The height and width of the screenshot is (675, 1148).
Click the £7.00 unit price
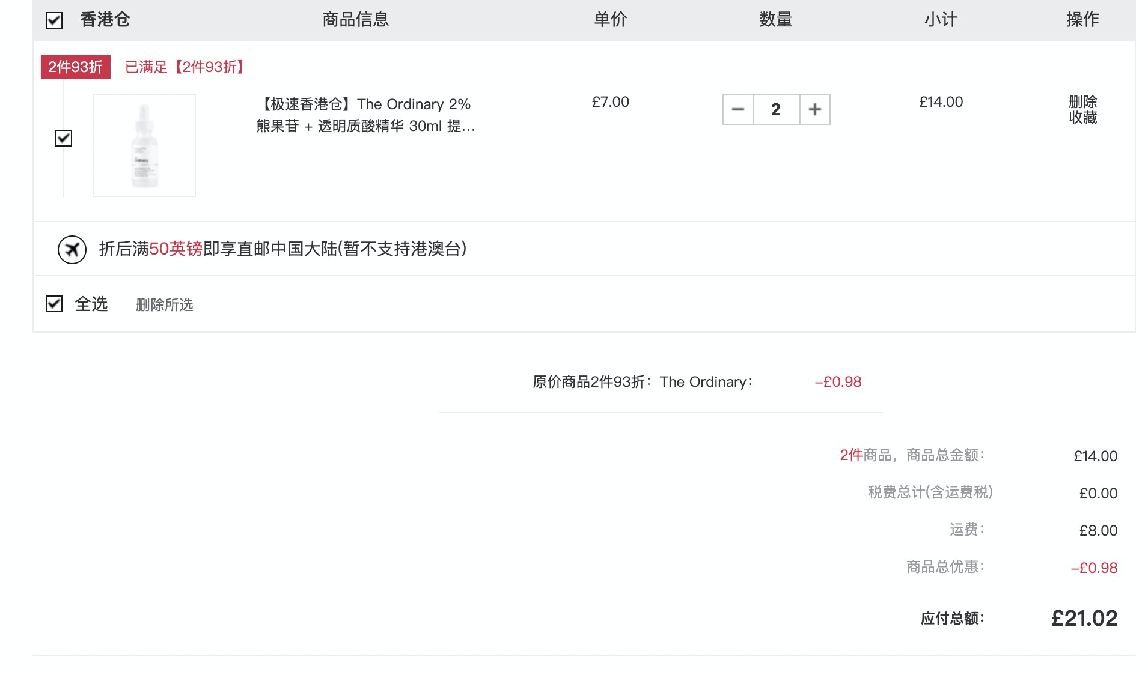tap(611, 102)
